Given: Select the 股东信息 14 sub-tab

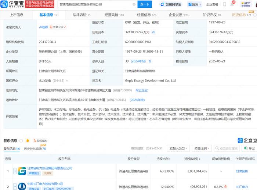Looking at the screenshot, I should click(11, 149).
